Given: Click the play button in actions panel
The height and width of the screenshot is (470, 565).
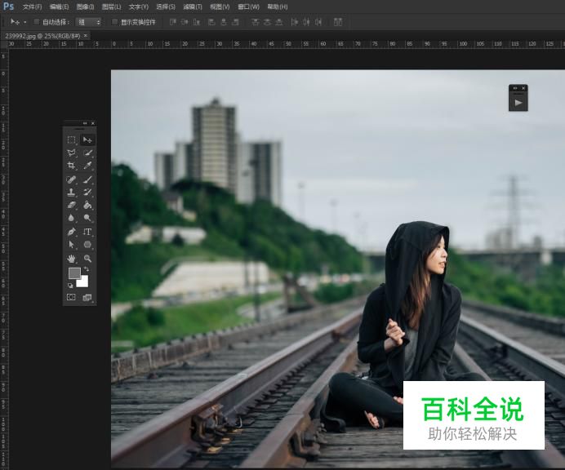Looking at the screenshot, I should tap(518, 103).
